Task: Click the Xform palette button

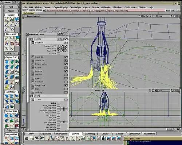Action: (x=11, y=11)
